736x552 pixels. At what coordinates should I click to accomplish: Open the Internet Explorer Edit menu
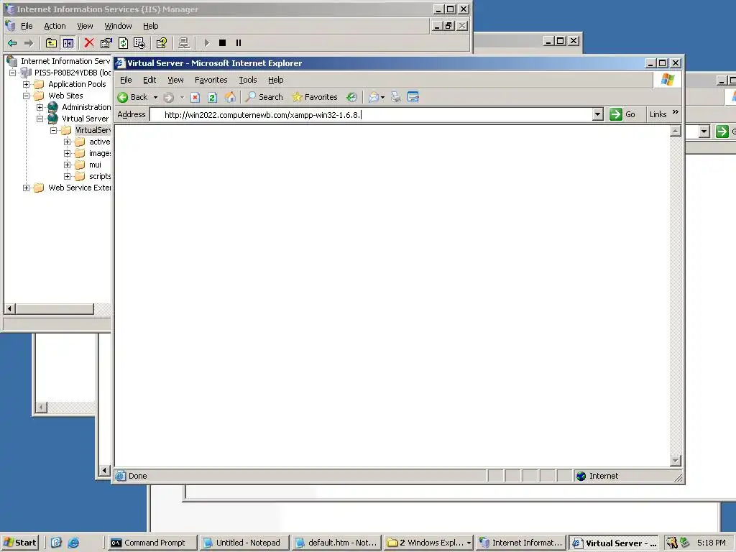(149, 80)
